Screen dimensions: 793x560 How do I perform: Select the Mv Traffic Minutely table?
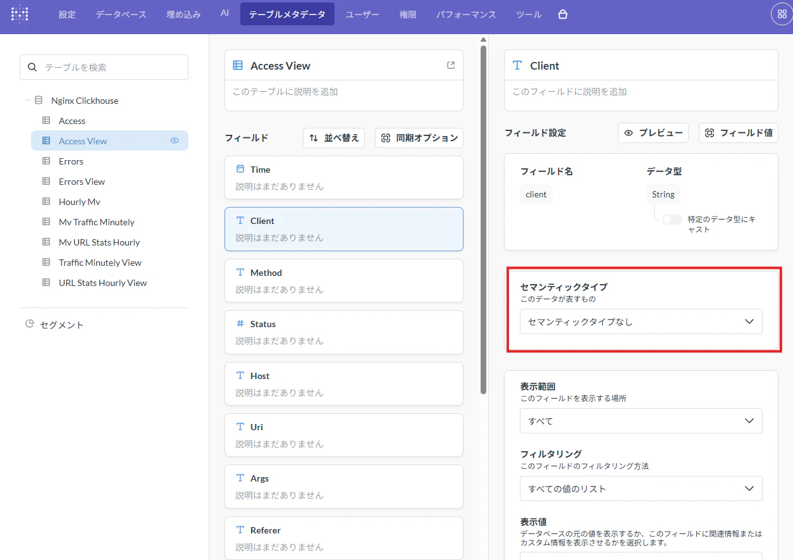tap(109, 221)
